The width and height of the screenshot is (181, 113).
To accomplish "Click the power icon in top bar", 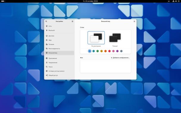I will [x=179, y=1].
